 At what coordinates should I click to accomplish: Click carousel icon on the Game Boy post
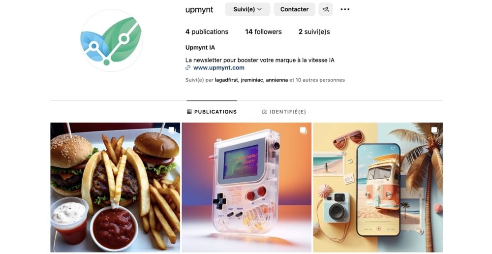[x=303, y=130]
